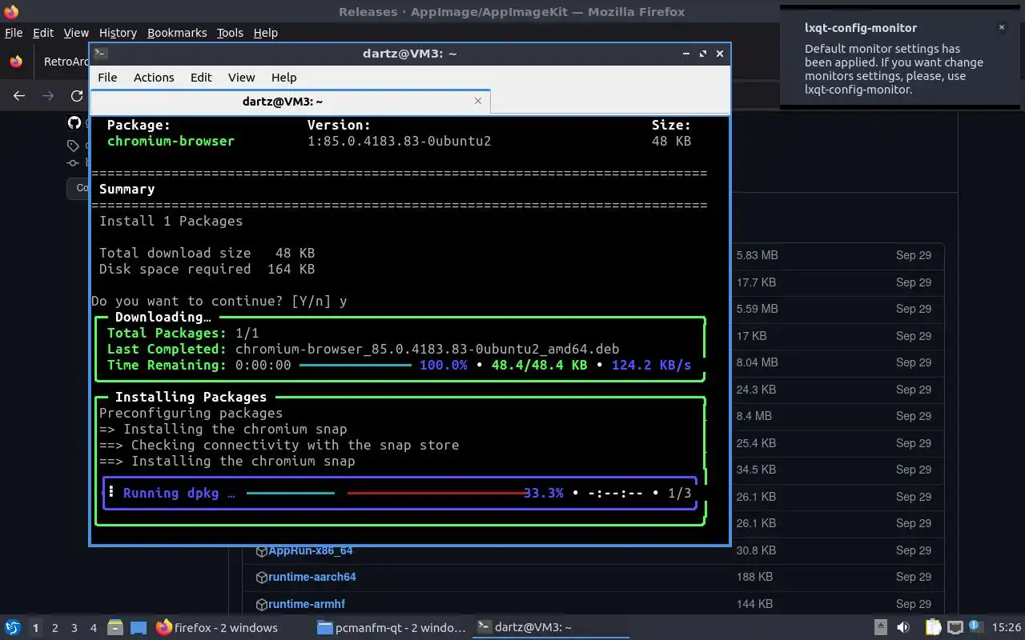Click the removable media eject tray icon
Viewport: 1025px width, 640px height.
pyautogui.click(x=880, y=628)
